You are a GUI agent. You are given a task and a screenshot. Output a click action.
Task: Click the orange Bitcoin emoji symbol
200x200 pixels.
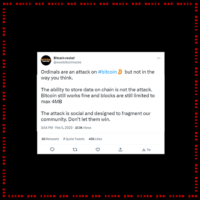click(120, 72)
